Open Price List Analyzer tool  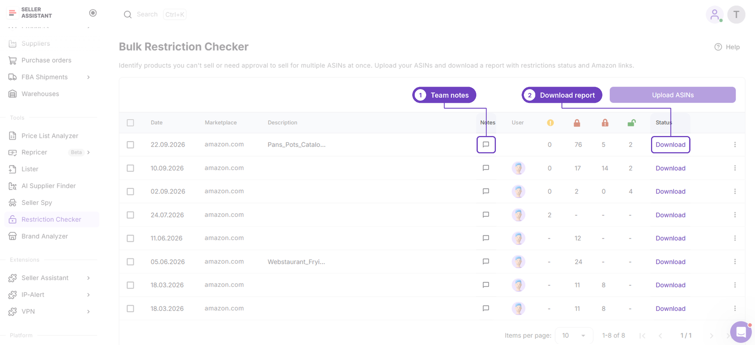click(50, 136)
